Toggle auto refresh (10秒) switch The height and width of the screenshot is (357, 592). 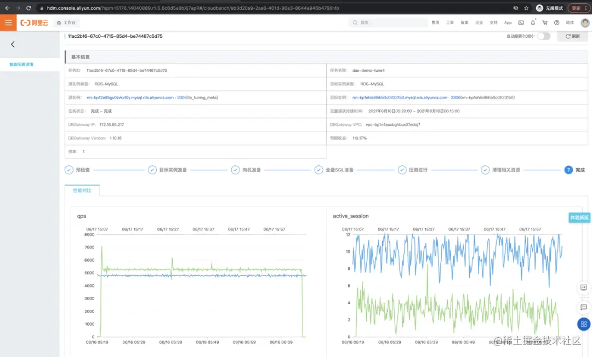(x=544, y=36)
